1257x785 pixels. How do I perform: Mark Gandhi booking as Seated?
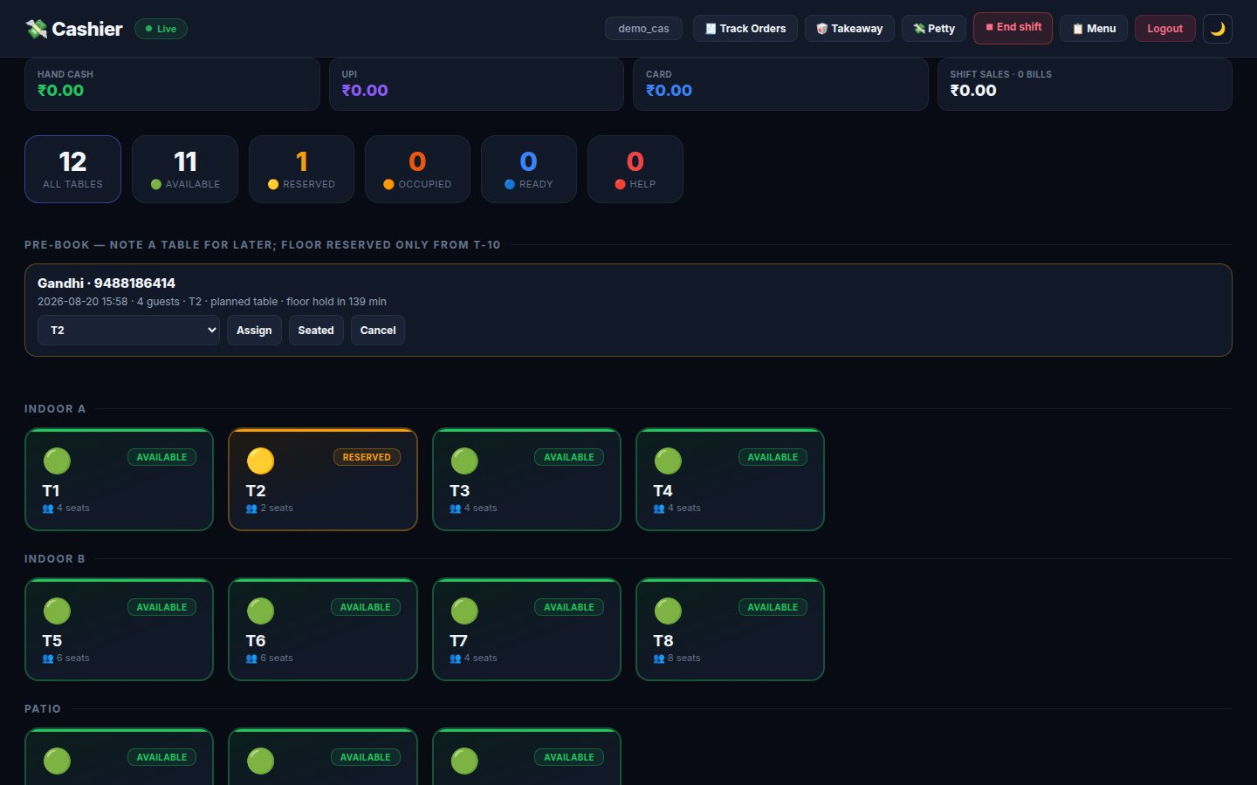(x=316, y=331)
